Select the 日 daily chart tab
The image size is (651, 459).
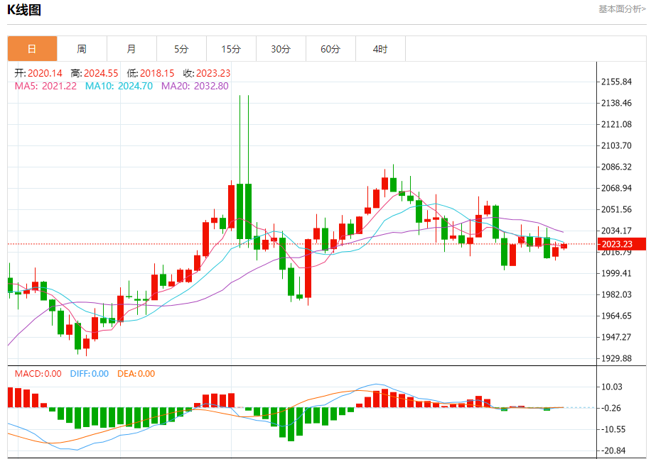(33, 49)
